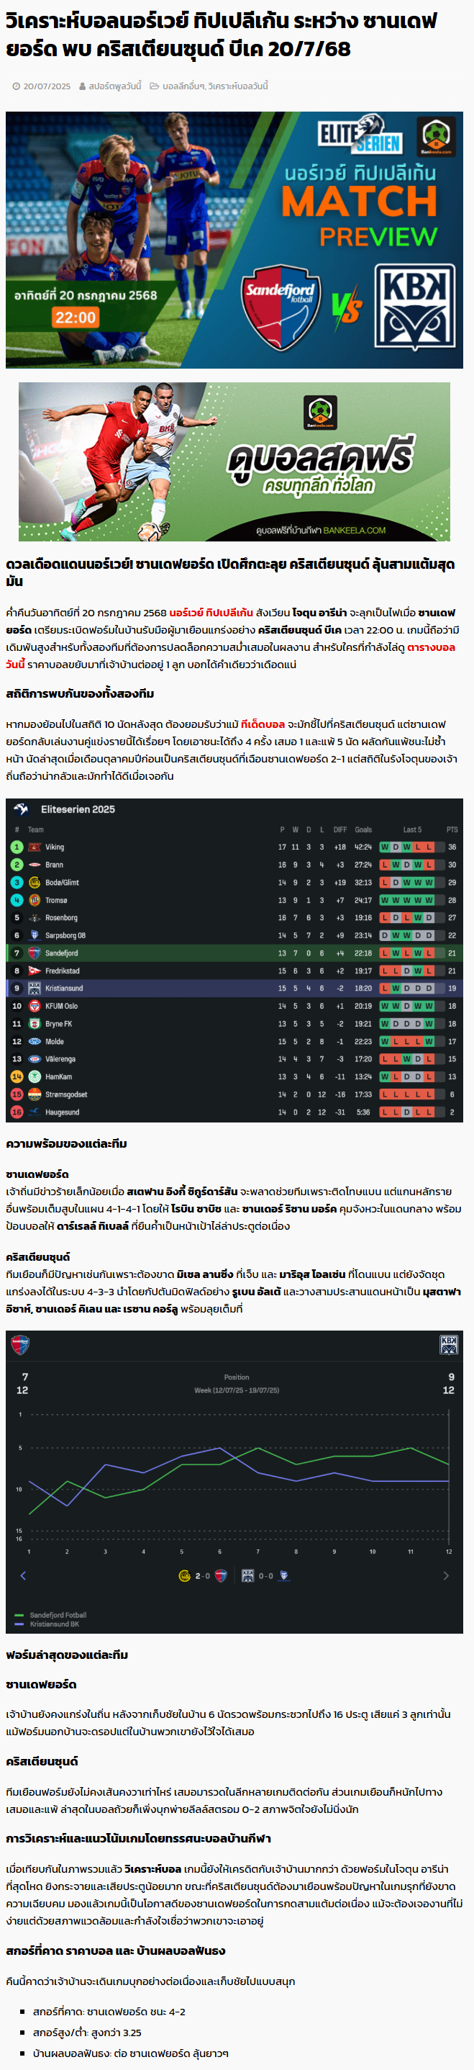Click the author icon beside สปอร์ตพูลวันนี้

[83, 86]
